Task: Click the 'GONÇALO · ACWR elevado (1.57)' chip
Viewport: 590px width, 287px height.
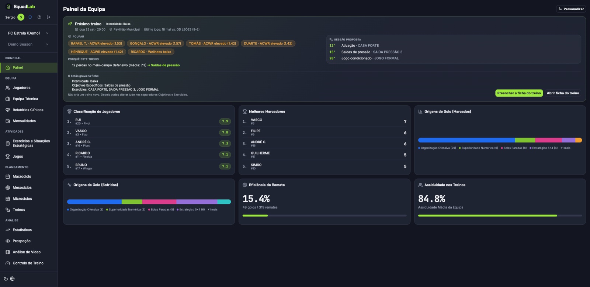Action: click(x=155, y=43)
